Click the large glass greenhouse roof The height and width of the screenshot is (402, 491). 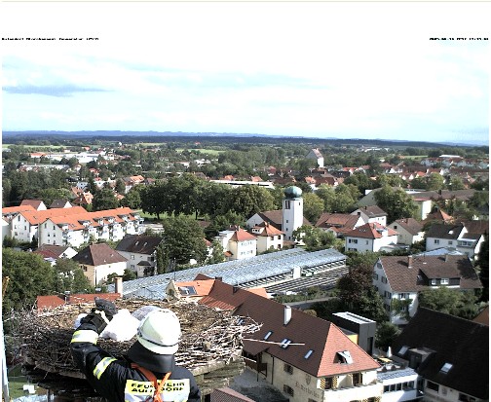click(x=234, y=273)
